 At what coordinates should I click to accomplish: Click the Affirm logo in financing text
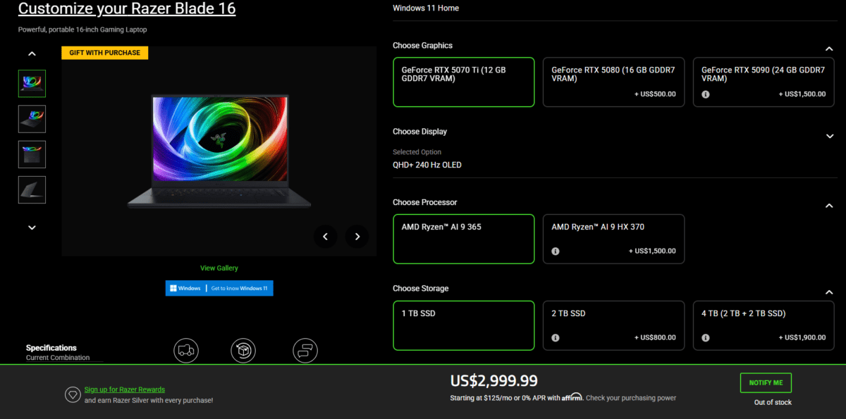572,398
